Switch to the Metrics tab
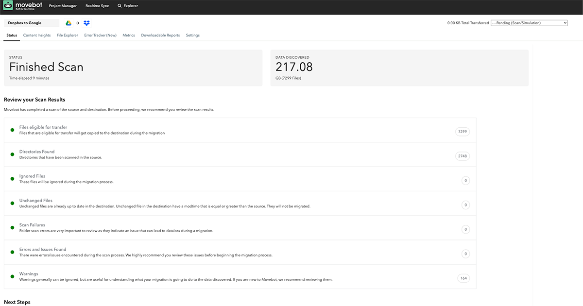 tap(128, 35)
